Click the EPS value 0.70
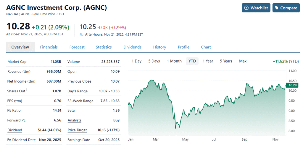 coord(58,101)
